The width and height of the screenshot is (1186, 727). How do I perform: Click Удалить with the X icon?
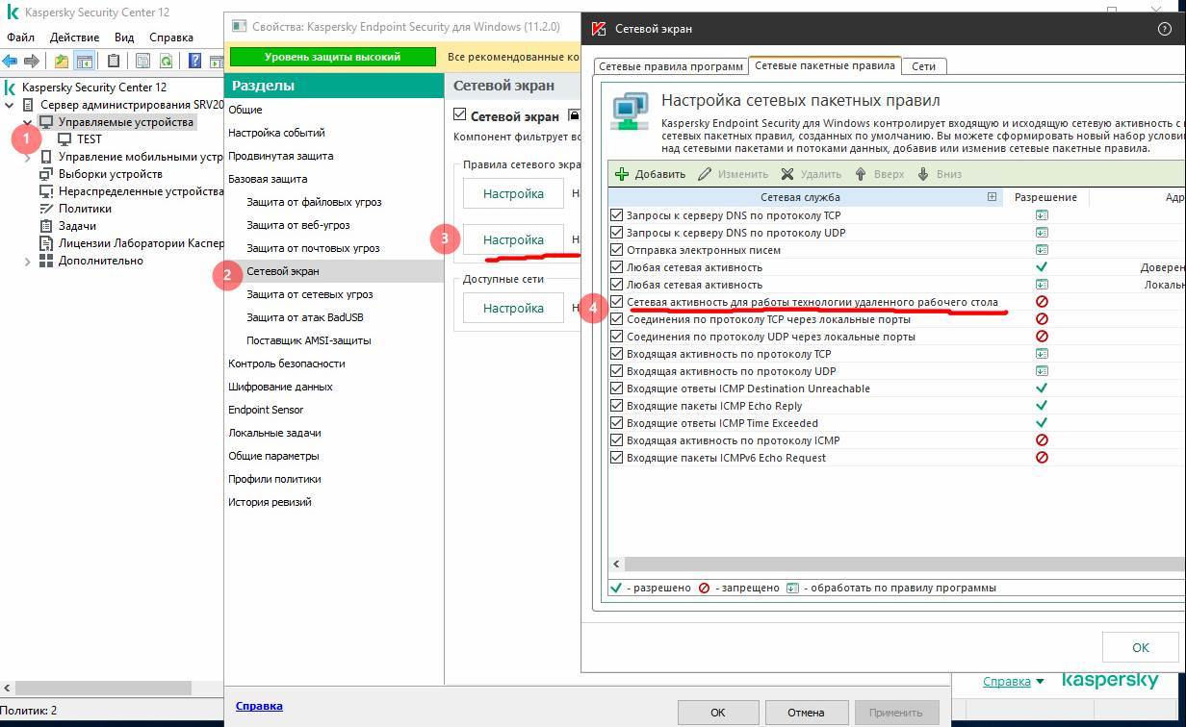coord(811,174)
